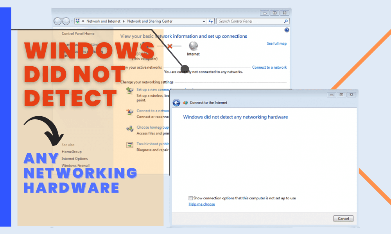This screenshot has width=391, height=234.
Task: Click the help question mark icon
Action: pyautogui.click(x=287, y=30)
